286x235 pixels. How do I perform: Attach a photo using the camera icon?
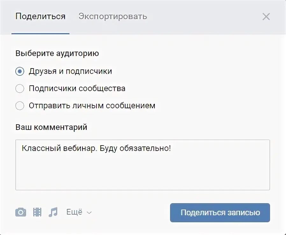tap(21, 212)
